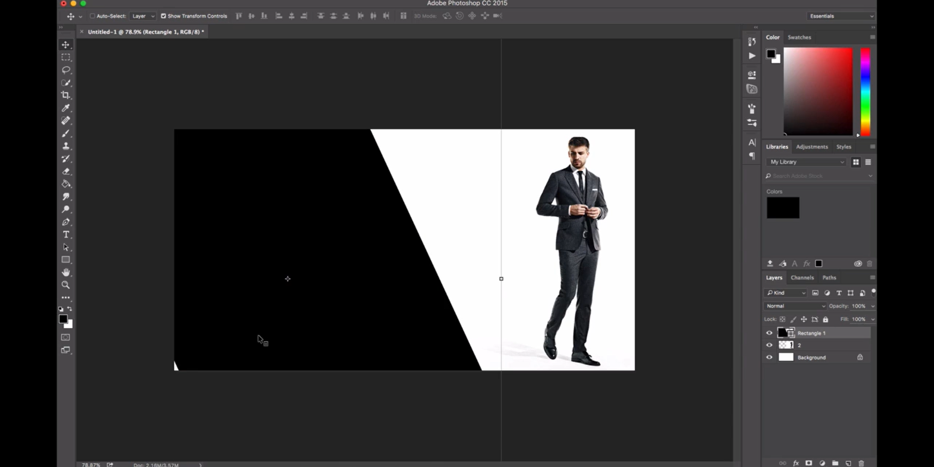Select the Crop tool
Screen dimensions: 934x467
(66, 95)
